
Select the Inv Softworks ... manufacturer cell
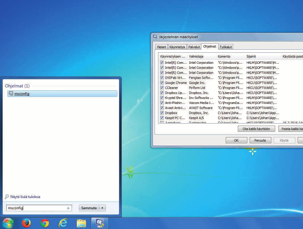coord(201,98)
